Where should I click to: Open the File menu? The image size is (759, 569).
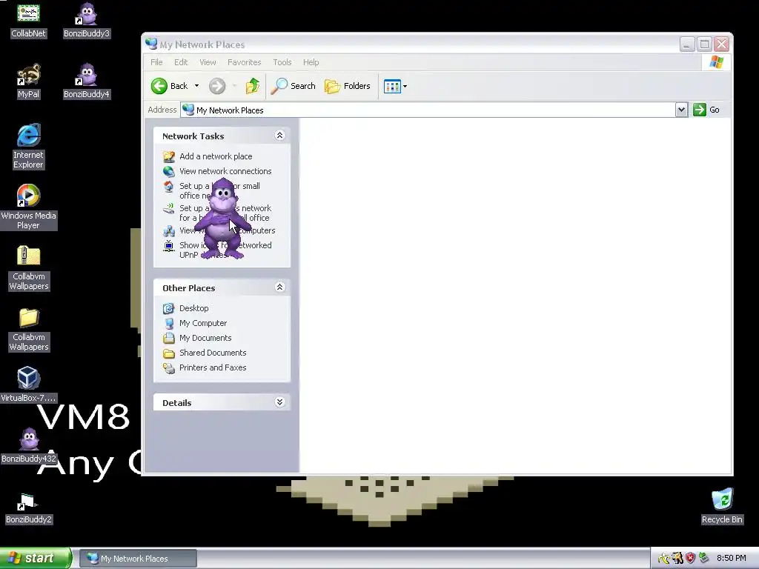click(x=156, y=62)
